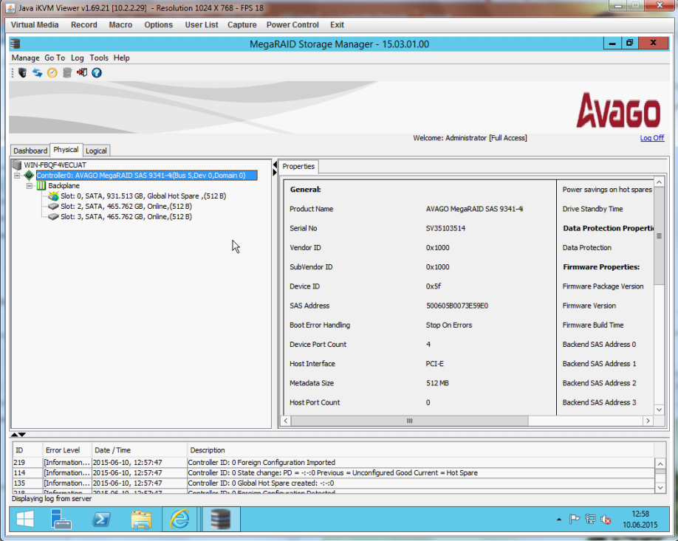Click the Refresh arrows toolbar icon
The height and width of the screenshot is (541, 678).
coord(37,72)
